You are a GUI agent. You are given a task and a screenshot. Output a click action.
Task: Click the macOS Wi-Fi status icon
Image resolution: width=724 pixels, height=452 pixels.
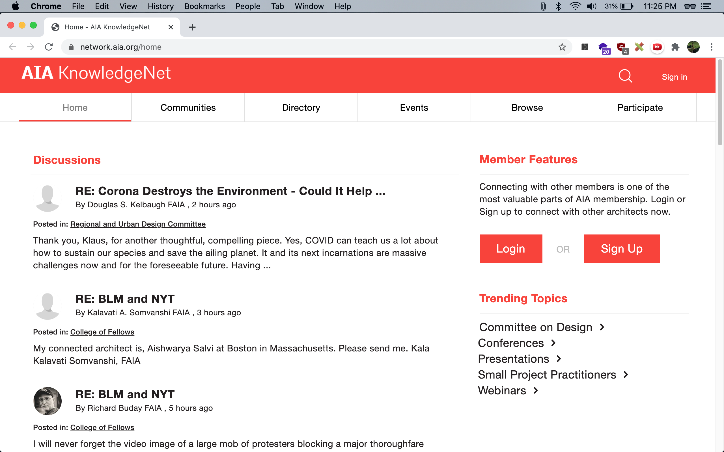pos(575,6)
